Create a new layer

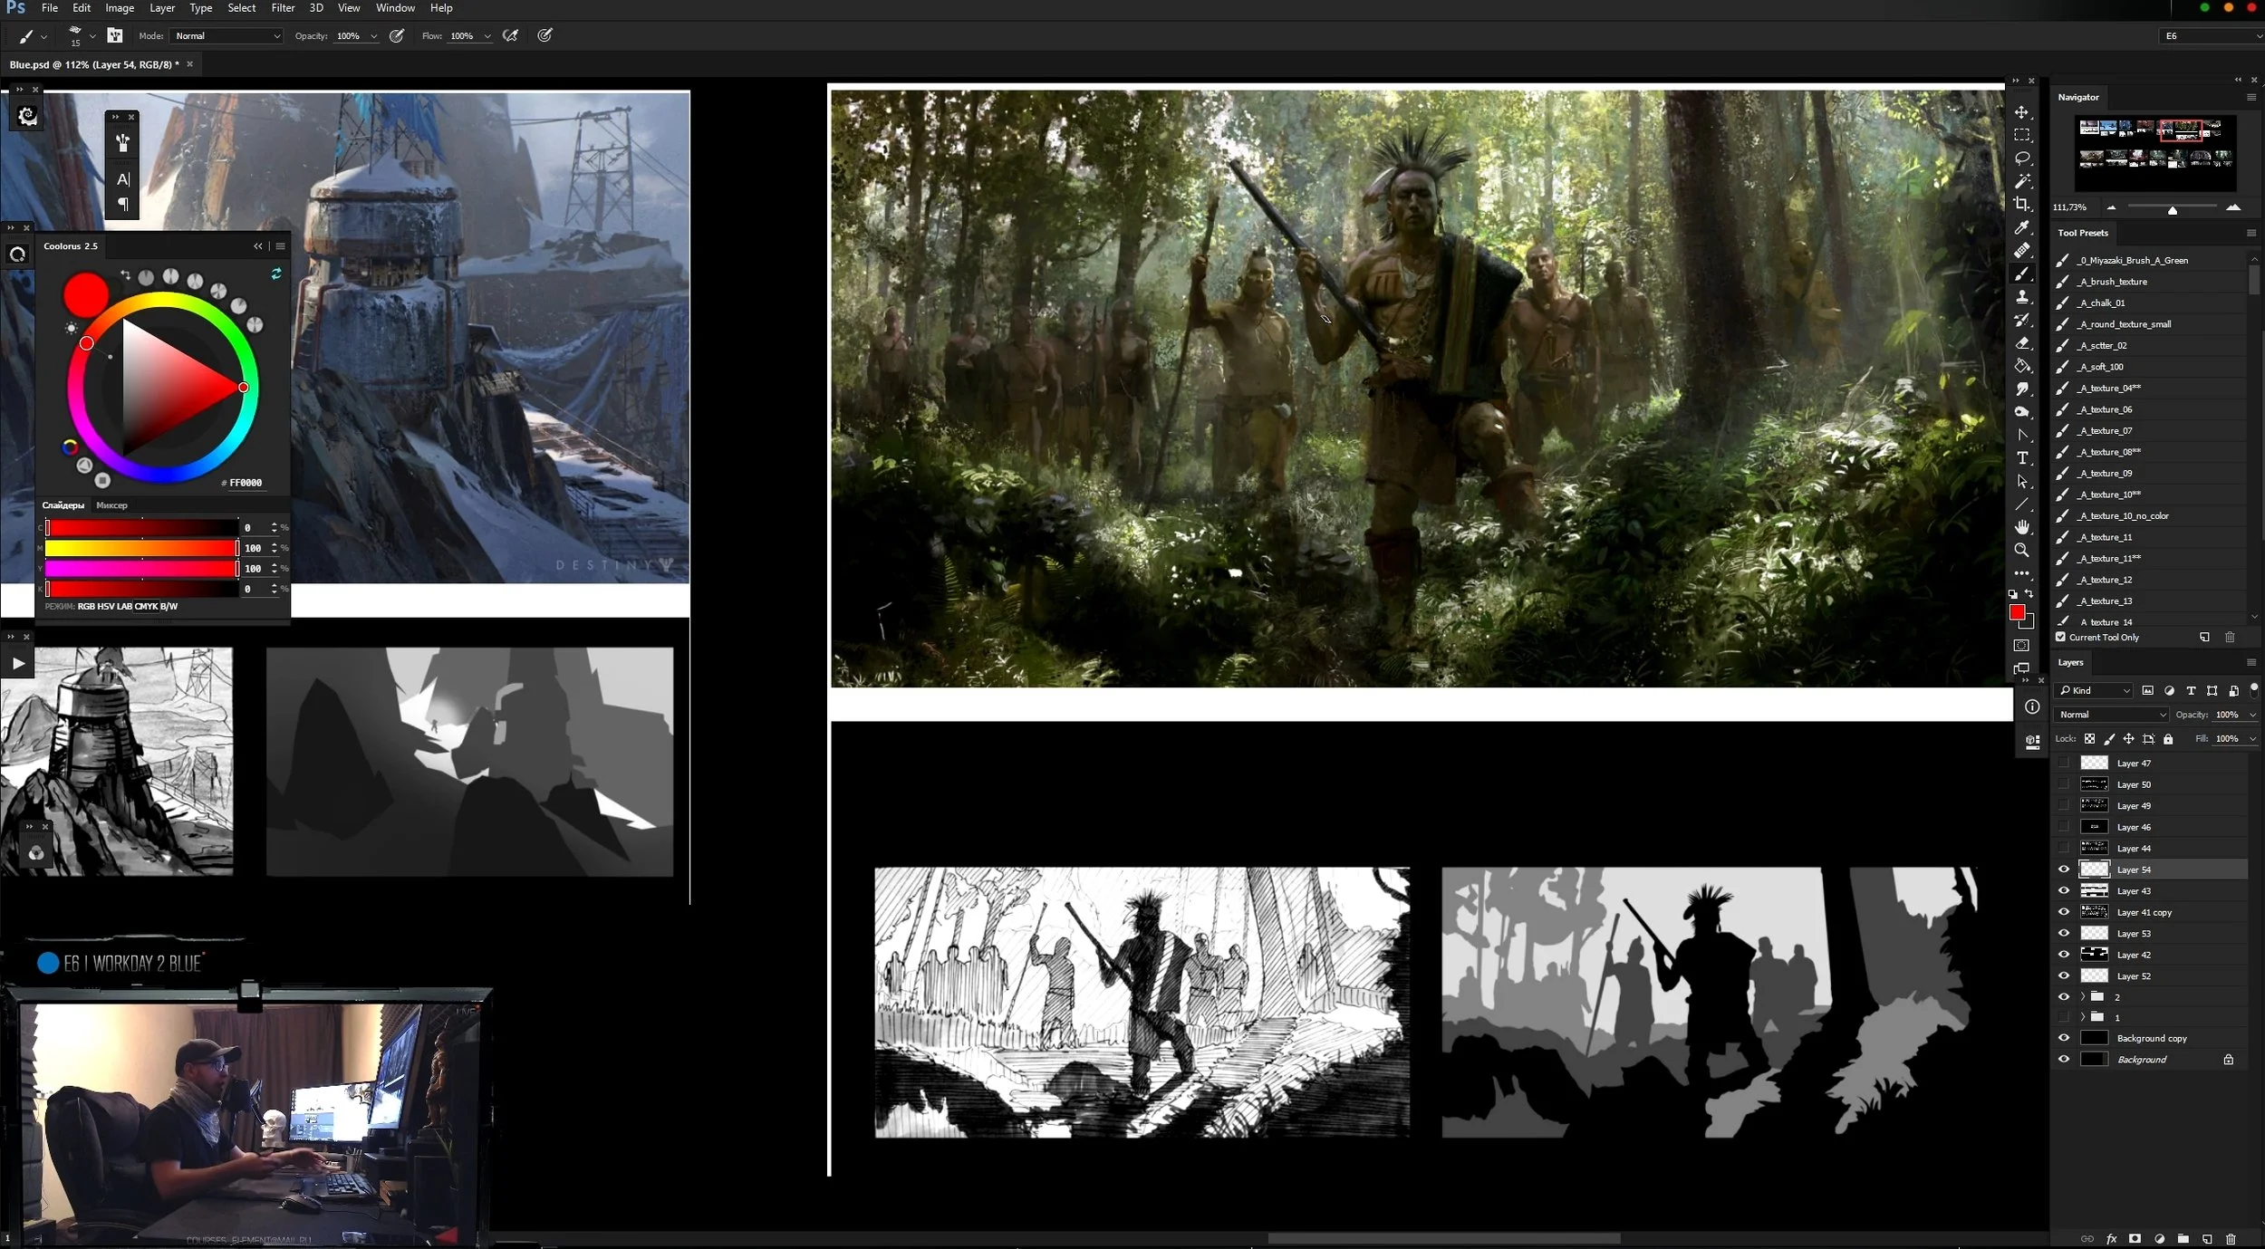(2207, 1238)
